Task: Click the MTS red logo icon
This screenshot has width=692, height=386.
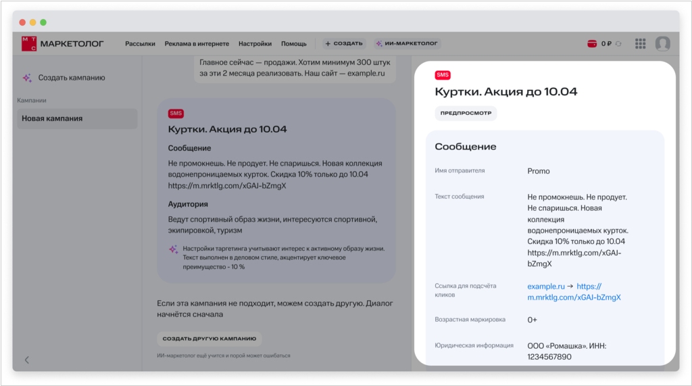Action: [x=29, y=43]
